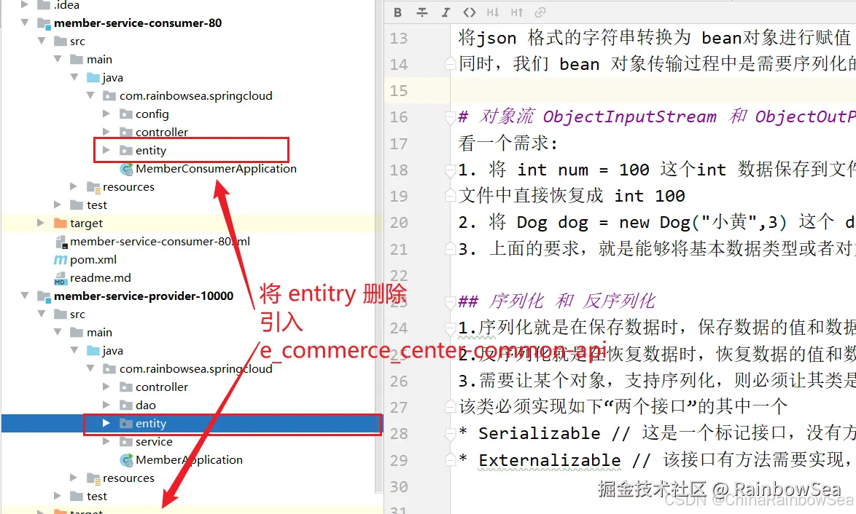The height and width of the screenshot is (514, 856).
Task: Select src folder under member-service-provider-10000
Action: [77, 315]
